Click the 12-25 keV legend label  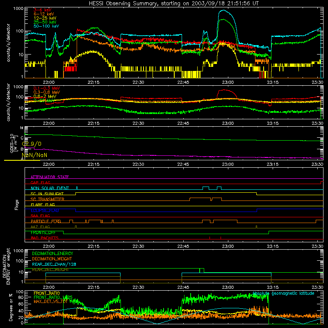[45, 18]
